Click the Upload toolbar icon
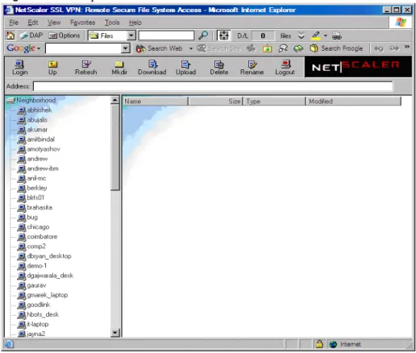The height and width of the screenshot is (353, 416). click(x=185, y=68)
